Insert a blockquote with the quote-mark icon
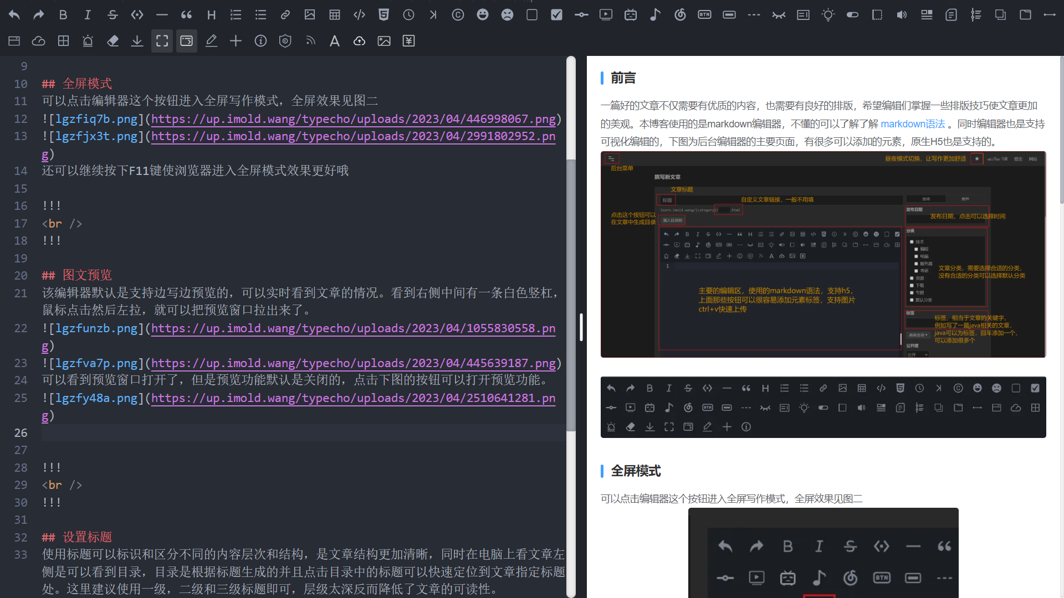1064x598 pixels. [x=187, y=15]
